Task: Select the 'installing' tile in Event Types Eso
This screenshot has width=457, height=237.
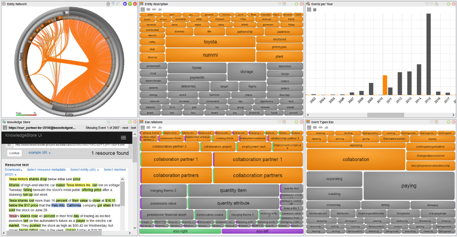Action: pos(334,194)
